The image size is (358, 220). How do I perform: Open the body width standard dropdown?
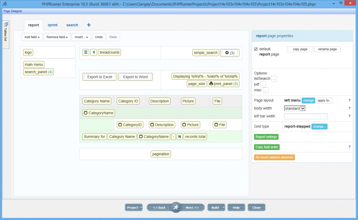point(294,108)
